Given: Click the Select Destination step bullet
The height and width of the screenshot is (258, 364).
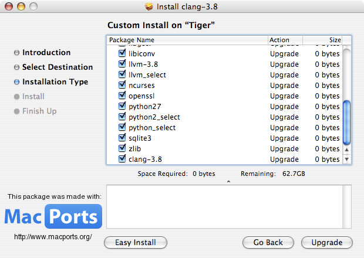Looking at the screenshot, I should point(16,67).
